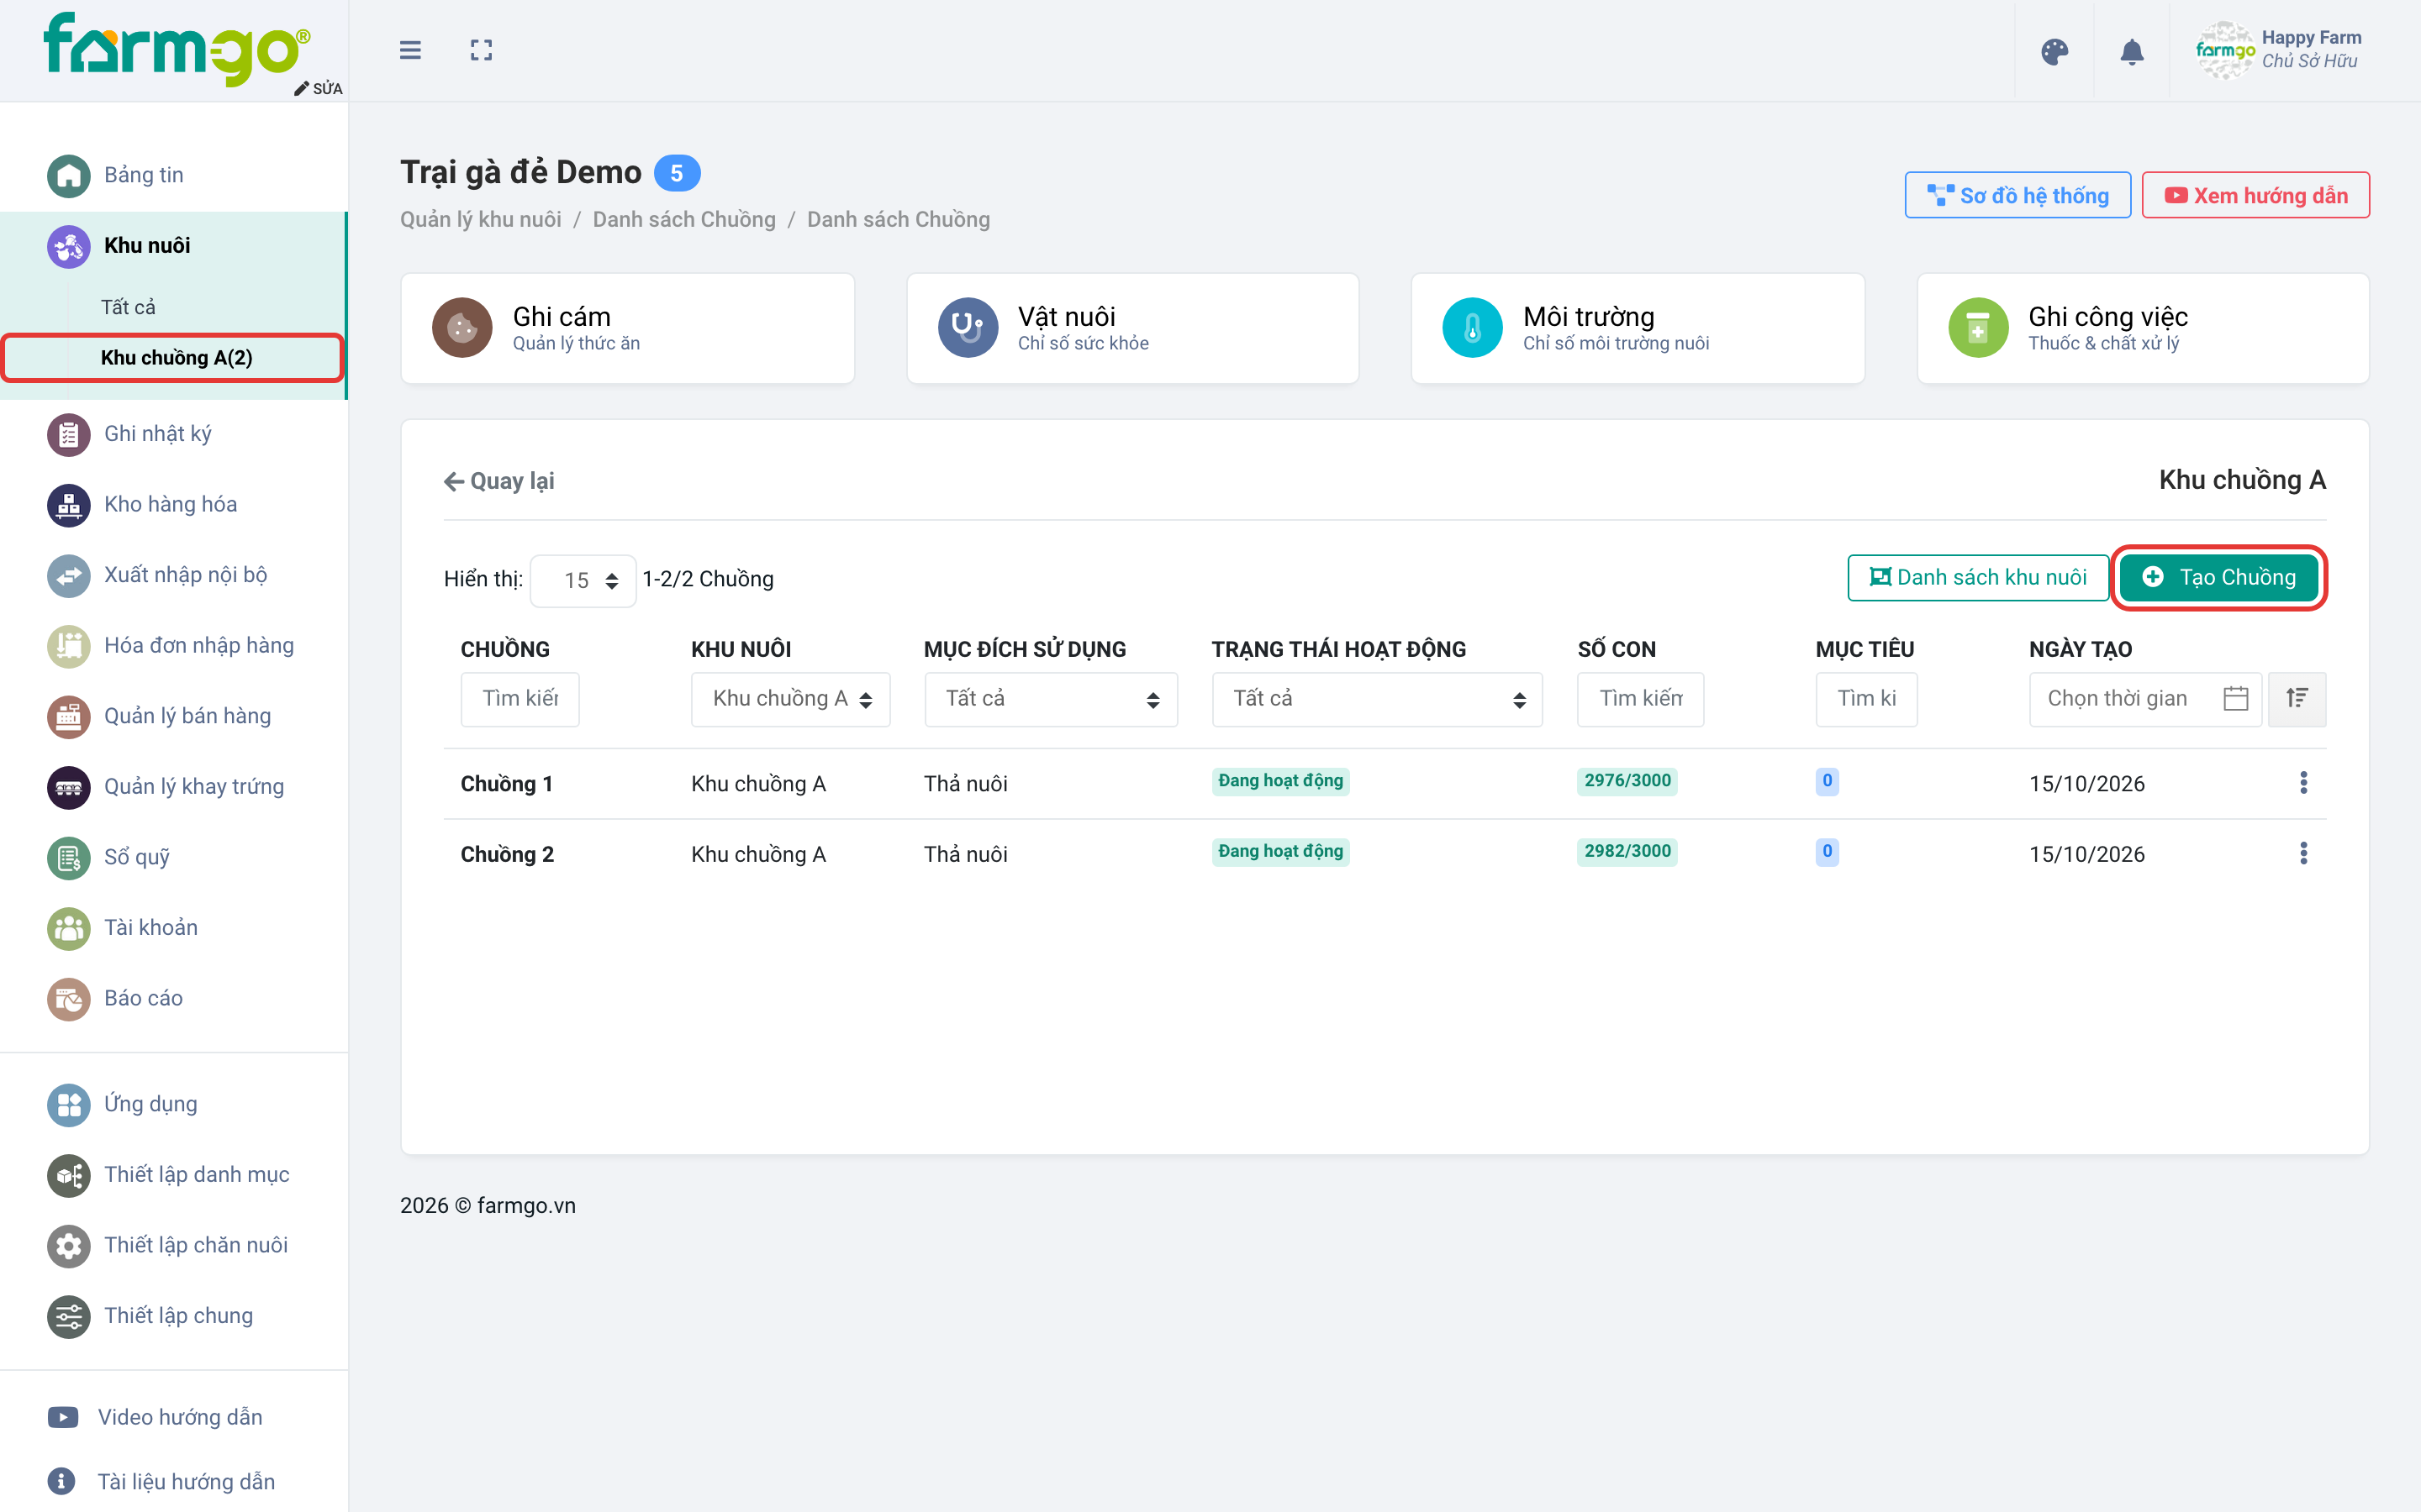Open Môi trường environment card
The width and height of the screenshot is (2421, 1512).
pyautogui.click(x=1638, y=328)
